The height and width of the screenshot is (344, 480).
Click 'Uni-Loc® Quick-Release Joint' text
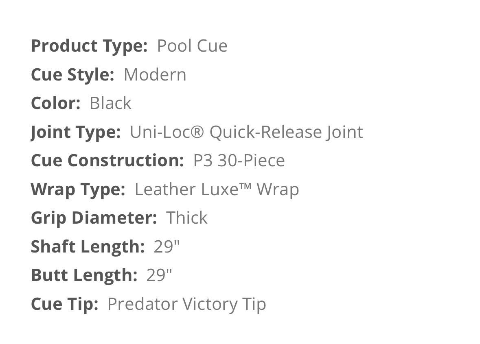pyautogui.click(x=246, y=132)
